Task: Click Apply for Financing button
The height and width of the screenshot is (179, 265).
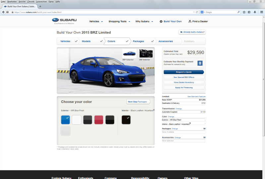Action: point(184,88)
